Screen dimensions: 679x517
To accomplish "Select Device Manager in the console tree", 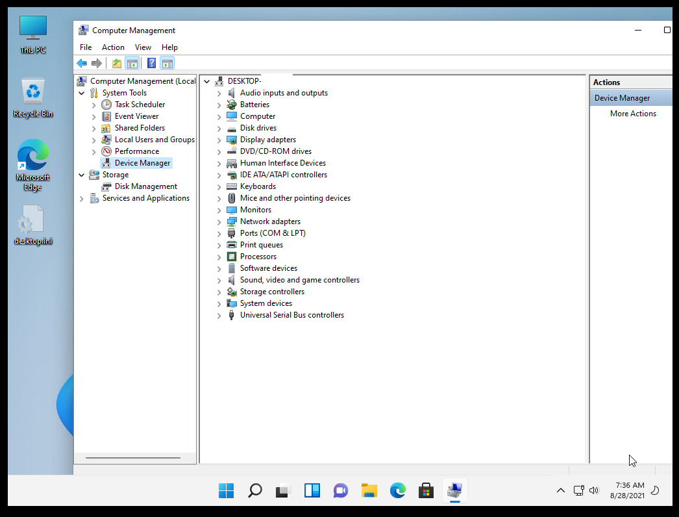I will click(x=142, y=163).
